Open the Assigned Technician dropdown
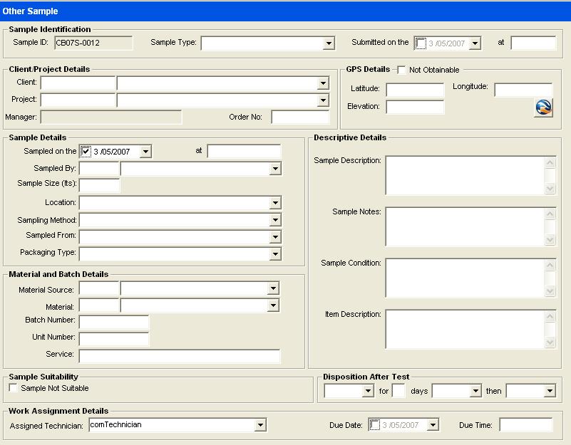Viewport: 571px width, 445px height. (x=260, y=425)
